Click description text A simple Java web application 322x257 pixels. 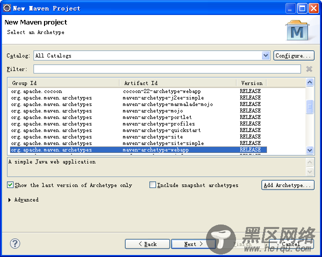[52, 162]
